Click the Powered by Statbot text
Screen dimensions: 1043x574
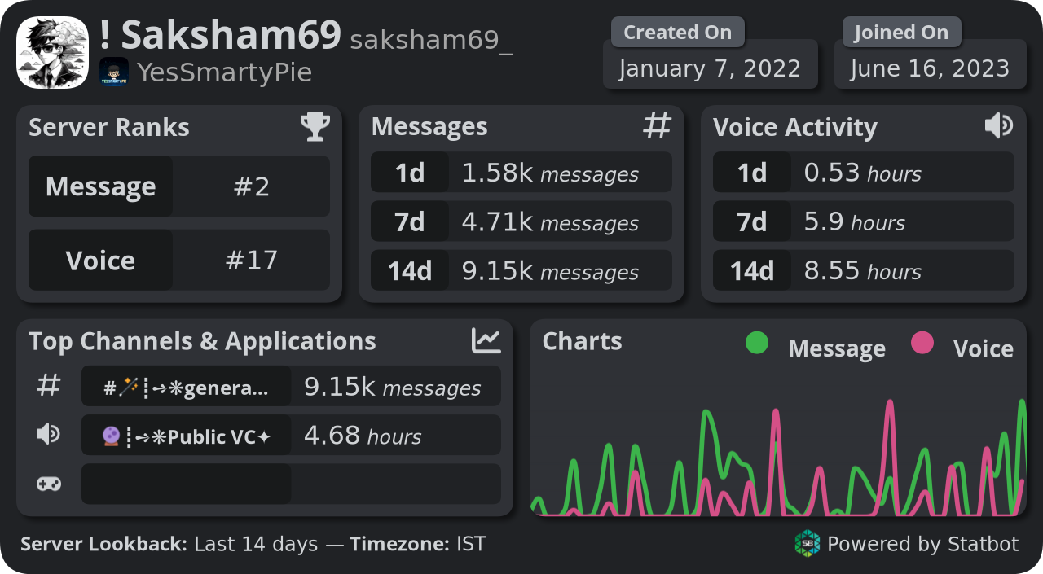pyautogui.click(x=923, y=544)
